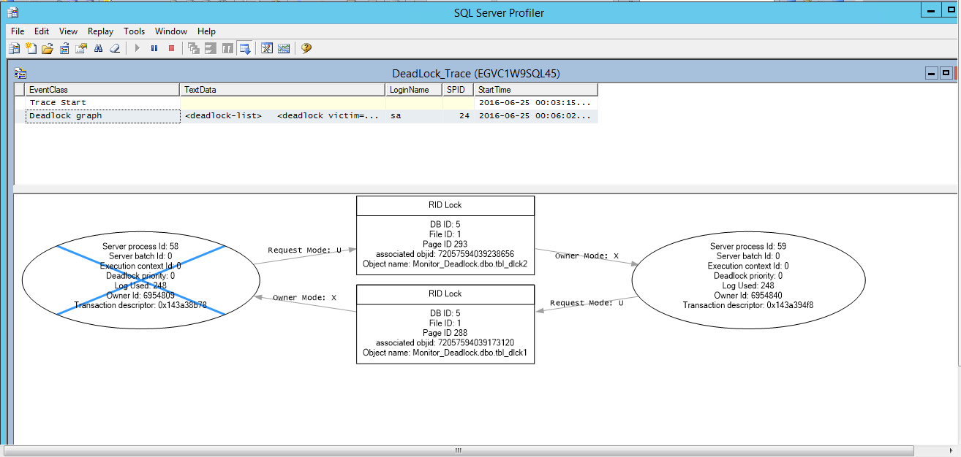Click the 'Request Mode: U' label near process 59
This screenshot has width=961, height=457.
pos(587,303)
